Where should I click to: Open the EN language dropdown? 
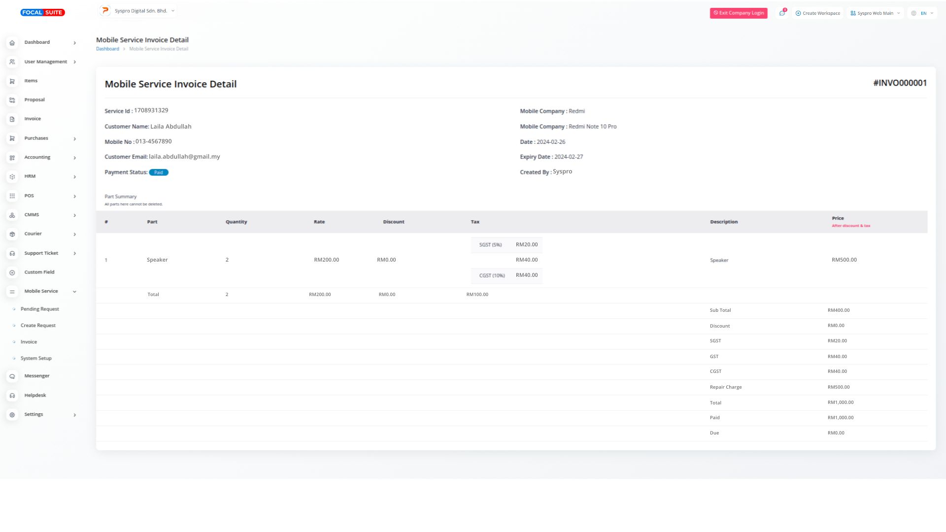point(922,13)
